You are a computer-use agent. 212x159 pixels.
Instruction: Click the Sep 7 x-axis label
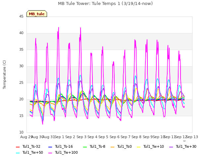click(x=126, y=137)
